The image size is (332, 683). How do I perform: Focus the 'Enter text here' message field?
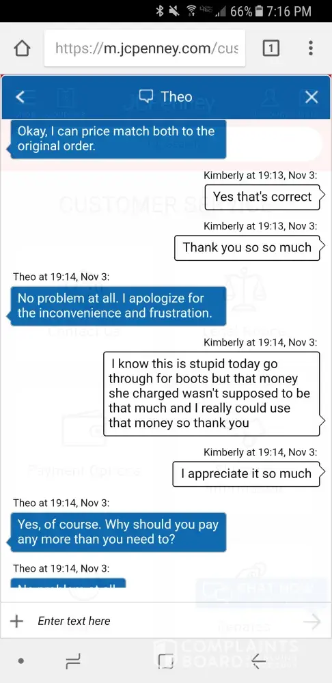[x=157, y=621]
